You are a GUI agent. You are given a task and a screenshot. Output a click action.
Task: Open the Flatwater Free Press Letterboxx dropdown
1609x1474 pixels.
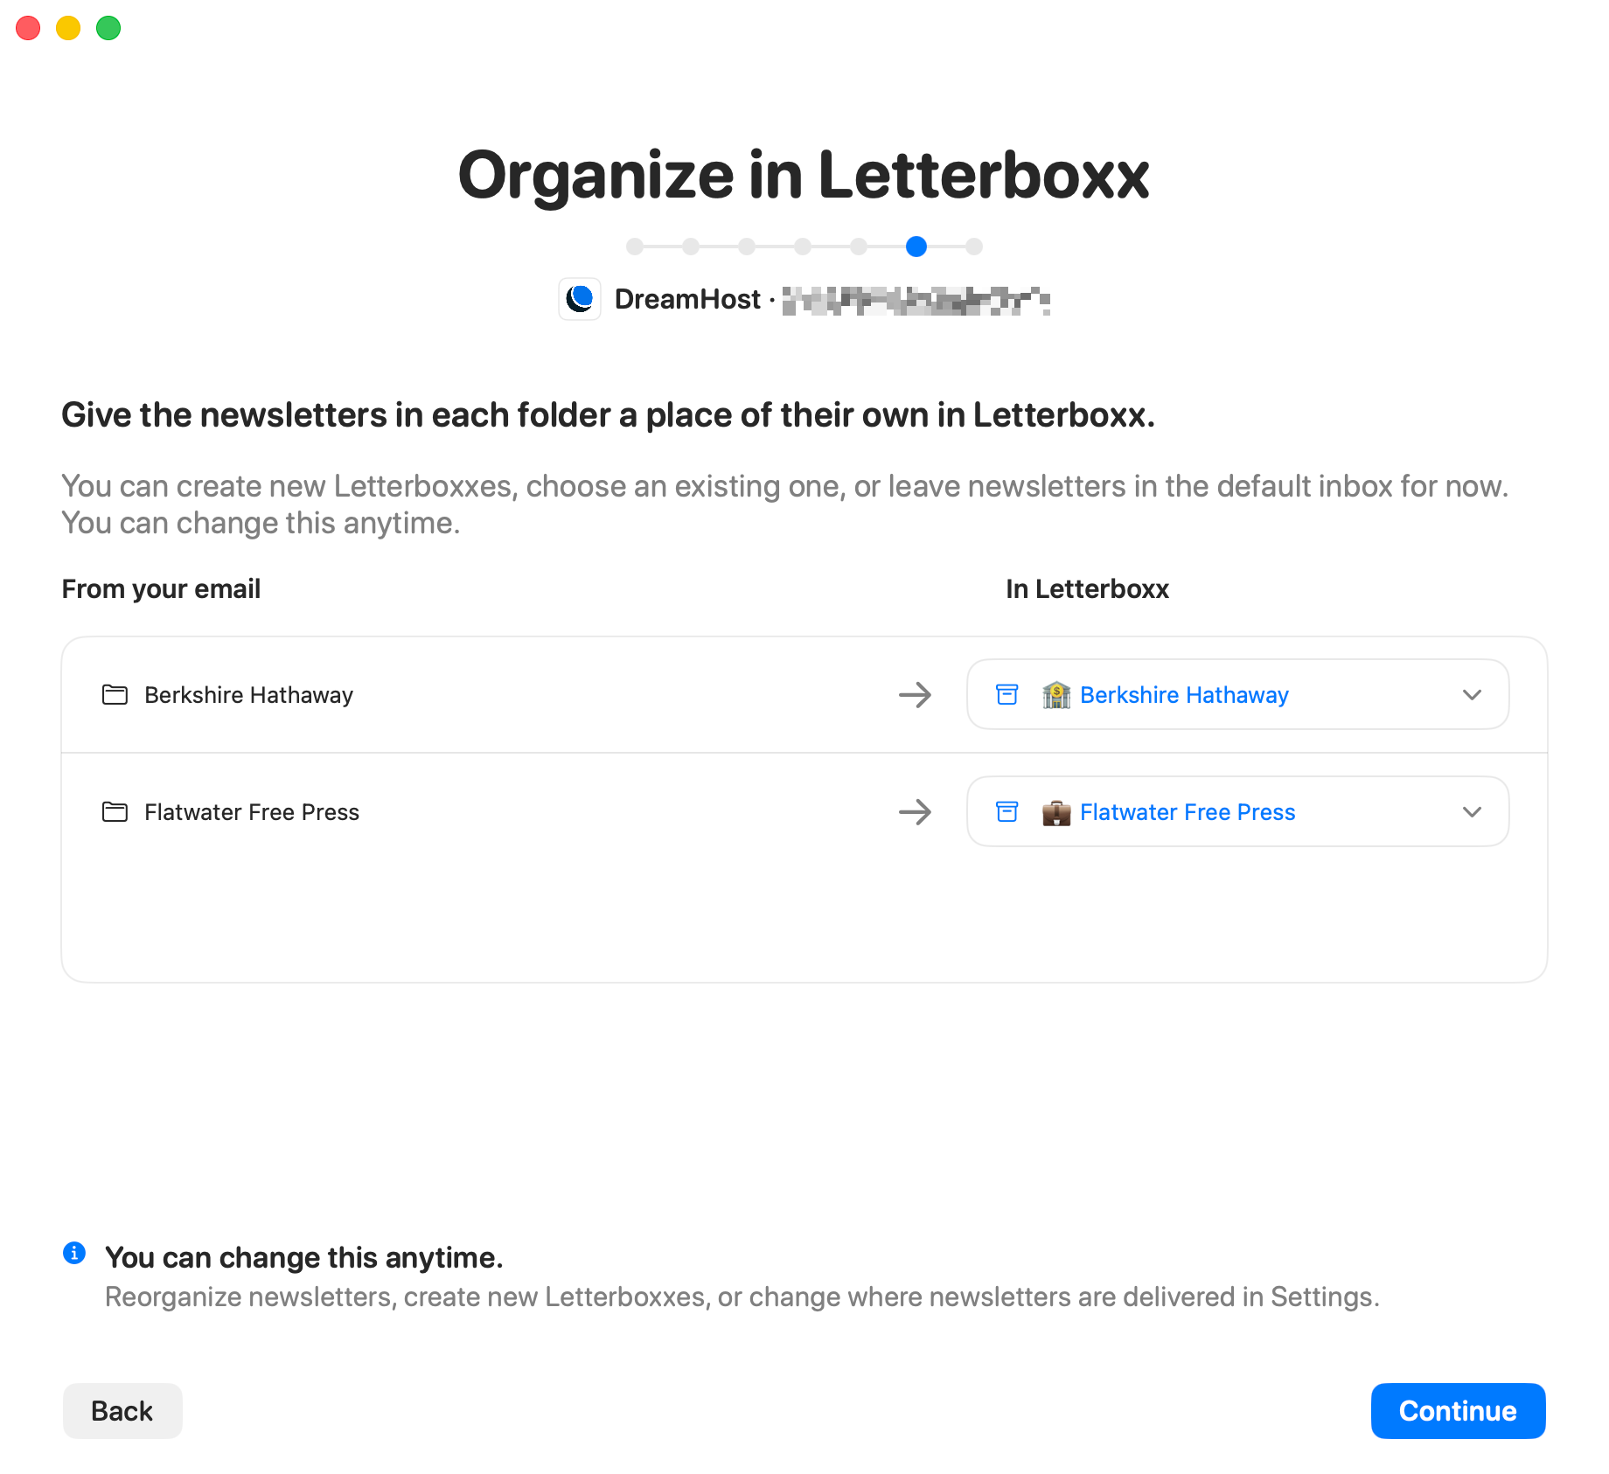(x=1237, y=812)
